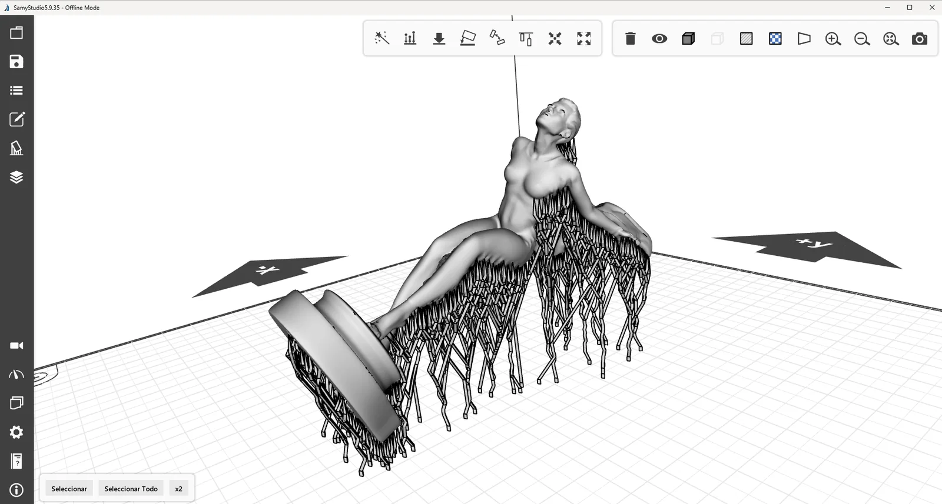Click the x2 button
This screenshot has height=504, width=942.
178,489
